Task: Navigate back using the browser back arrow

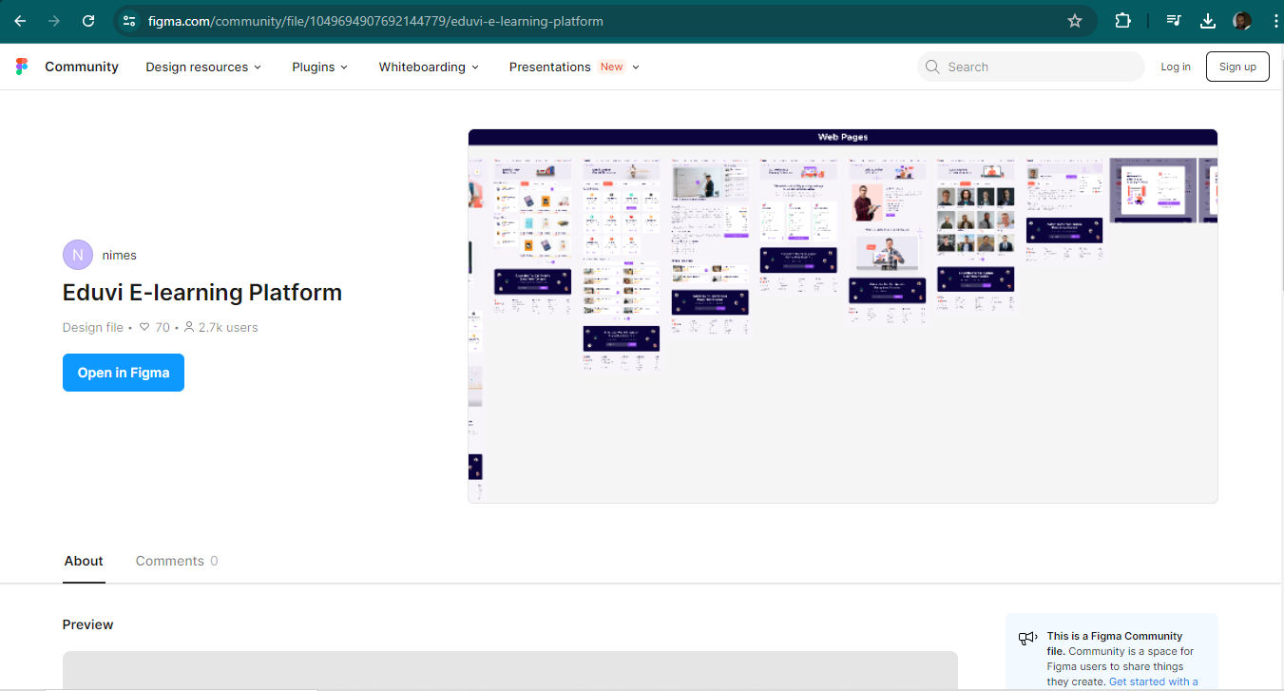Action: click(19, 20)
